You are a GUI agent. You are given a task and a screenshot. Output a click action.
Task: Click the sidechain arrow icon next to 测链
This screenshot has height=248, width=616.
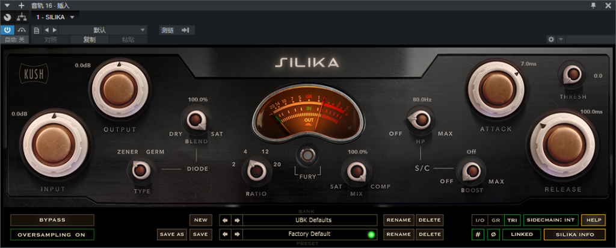(x=185, y=30)
